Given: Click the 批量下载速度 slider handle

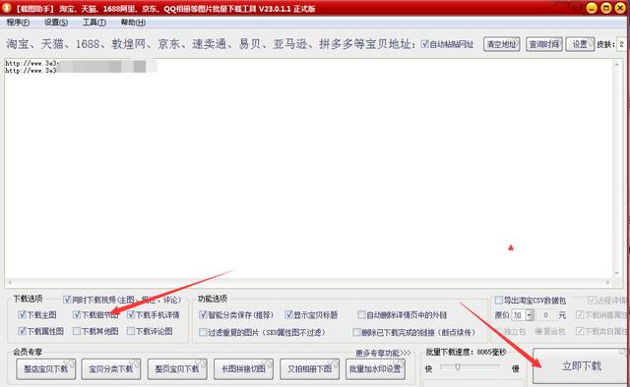Looking at the screenshot, I should pyautogui.click(x=457, y=367).
